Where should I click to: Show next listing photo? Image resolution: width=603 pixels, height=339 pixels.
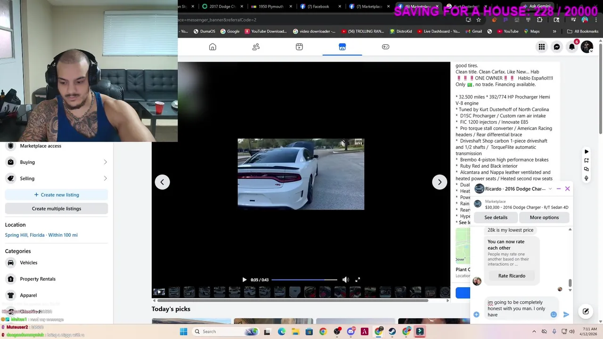click(x=440, y=182)
